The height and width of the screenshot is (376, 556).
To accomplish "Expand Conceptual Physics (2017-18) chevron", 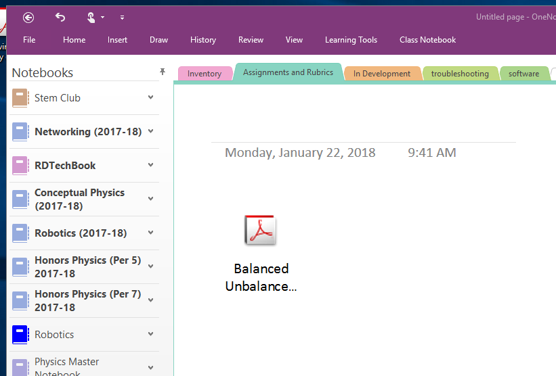I will point(151,199).
